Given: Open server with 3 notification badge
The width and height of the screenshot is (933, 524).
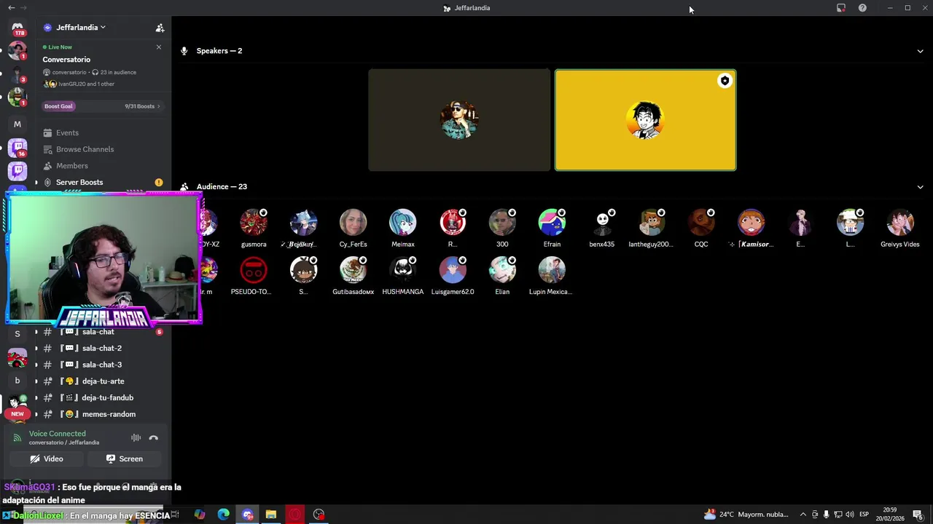Looking at the screenshot, I should coord(17,74).
